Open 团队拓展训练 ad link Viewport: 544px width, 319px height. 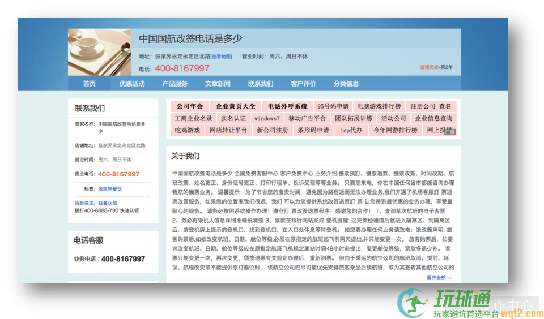(x=354, y=118)
